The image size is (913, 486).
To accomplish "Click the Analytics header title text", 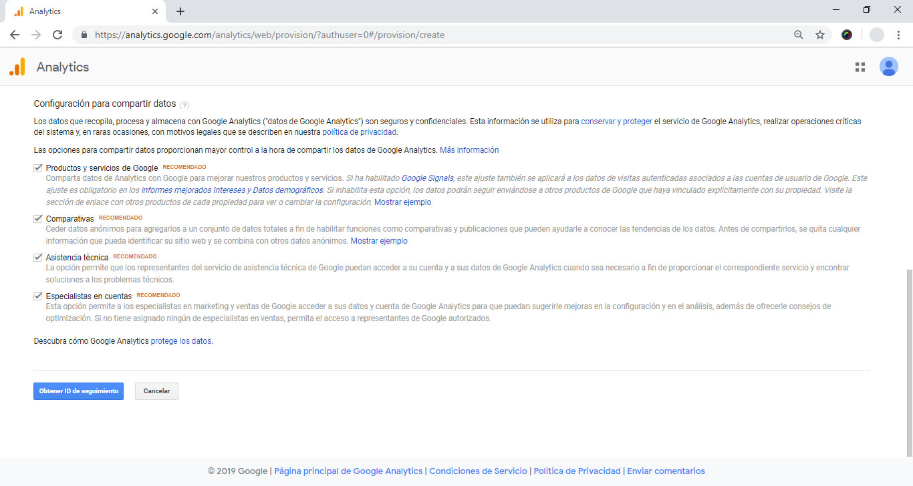I will tap(63, 67).
